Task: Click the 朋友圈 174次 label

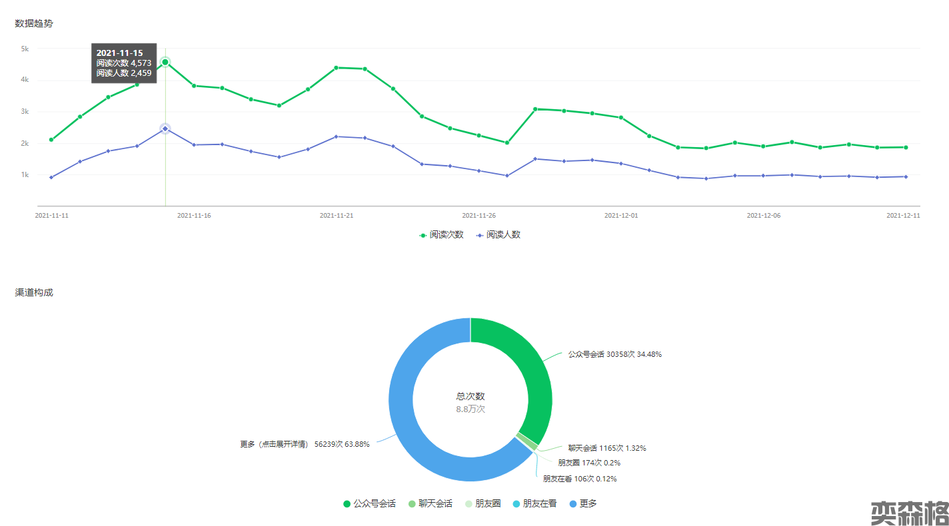Action: click(x=589, y=463)
